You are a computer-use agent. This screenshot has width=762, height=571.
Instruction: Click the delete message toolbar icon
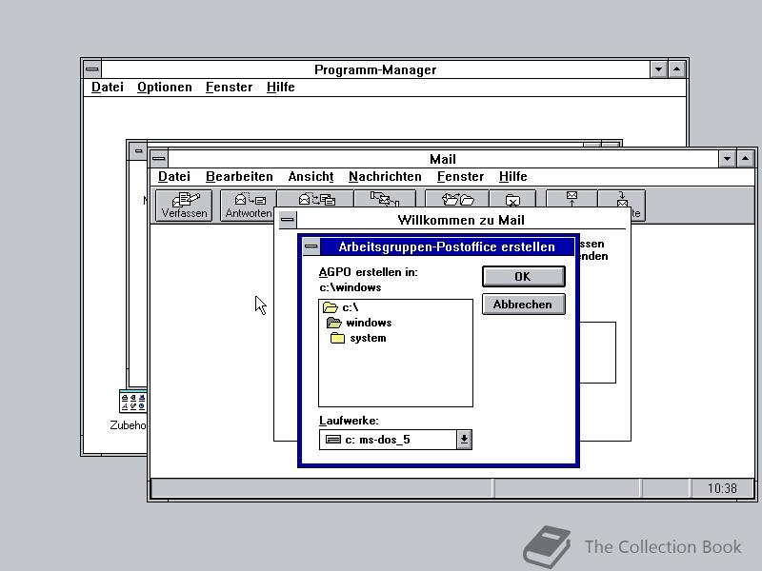[512, 199]
